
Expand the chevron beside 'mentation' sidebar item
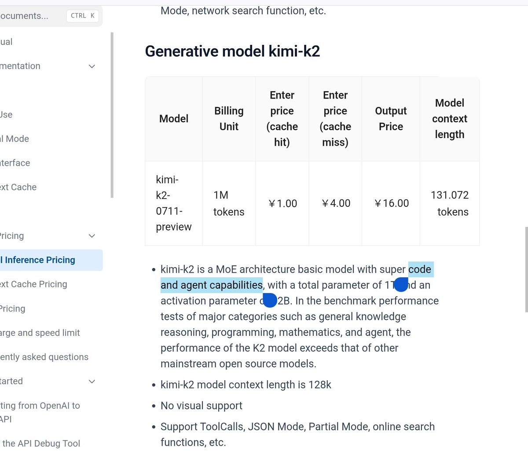[x=92, y=66]
